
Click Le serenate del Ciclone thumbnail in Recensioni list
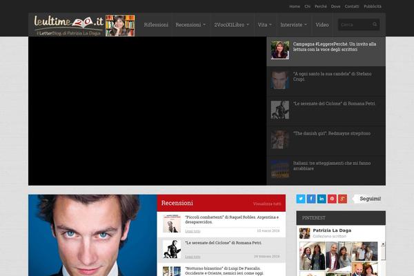(172, 249)
